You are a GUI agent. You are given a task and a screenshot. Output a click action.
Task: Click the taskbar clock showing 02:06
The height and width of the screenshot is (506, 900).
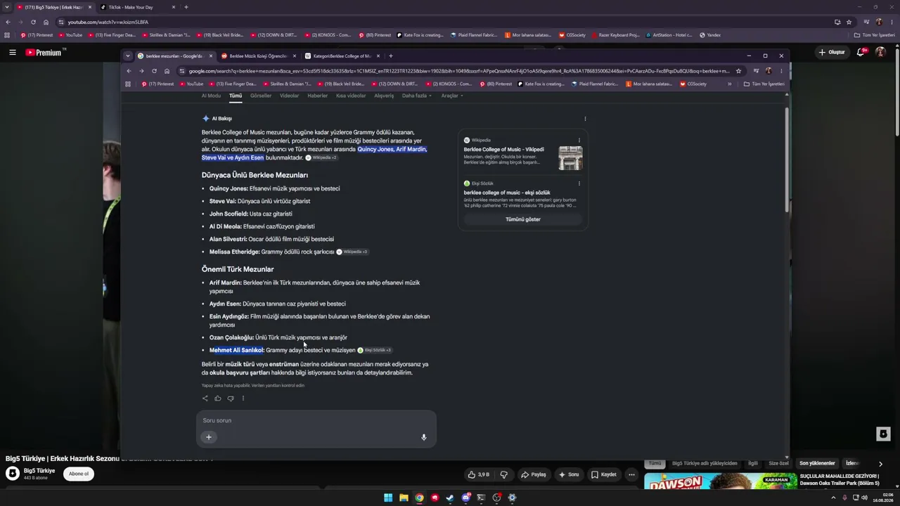tap(882, 498)
